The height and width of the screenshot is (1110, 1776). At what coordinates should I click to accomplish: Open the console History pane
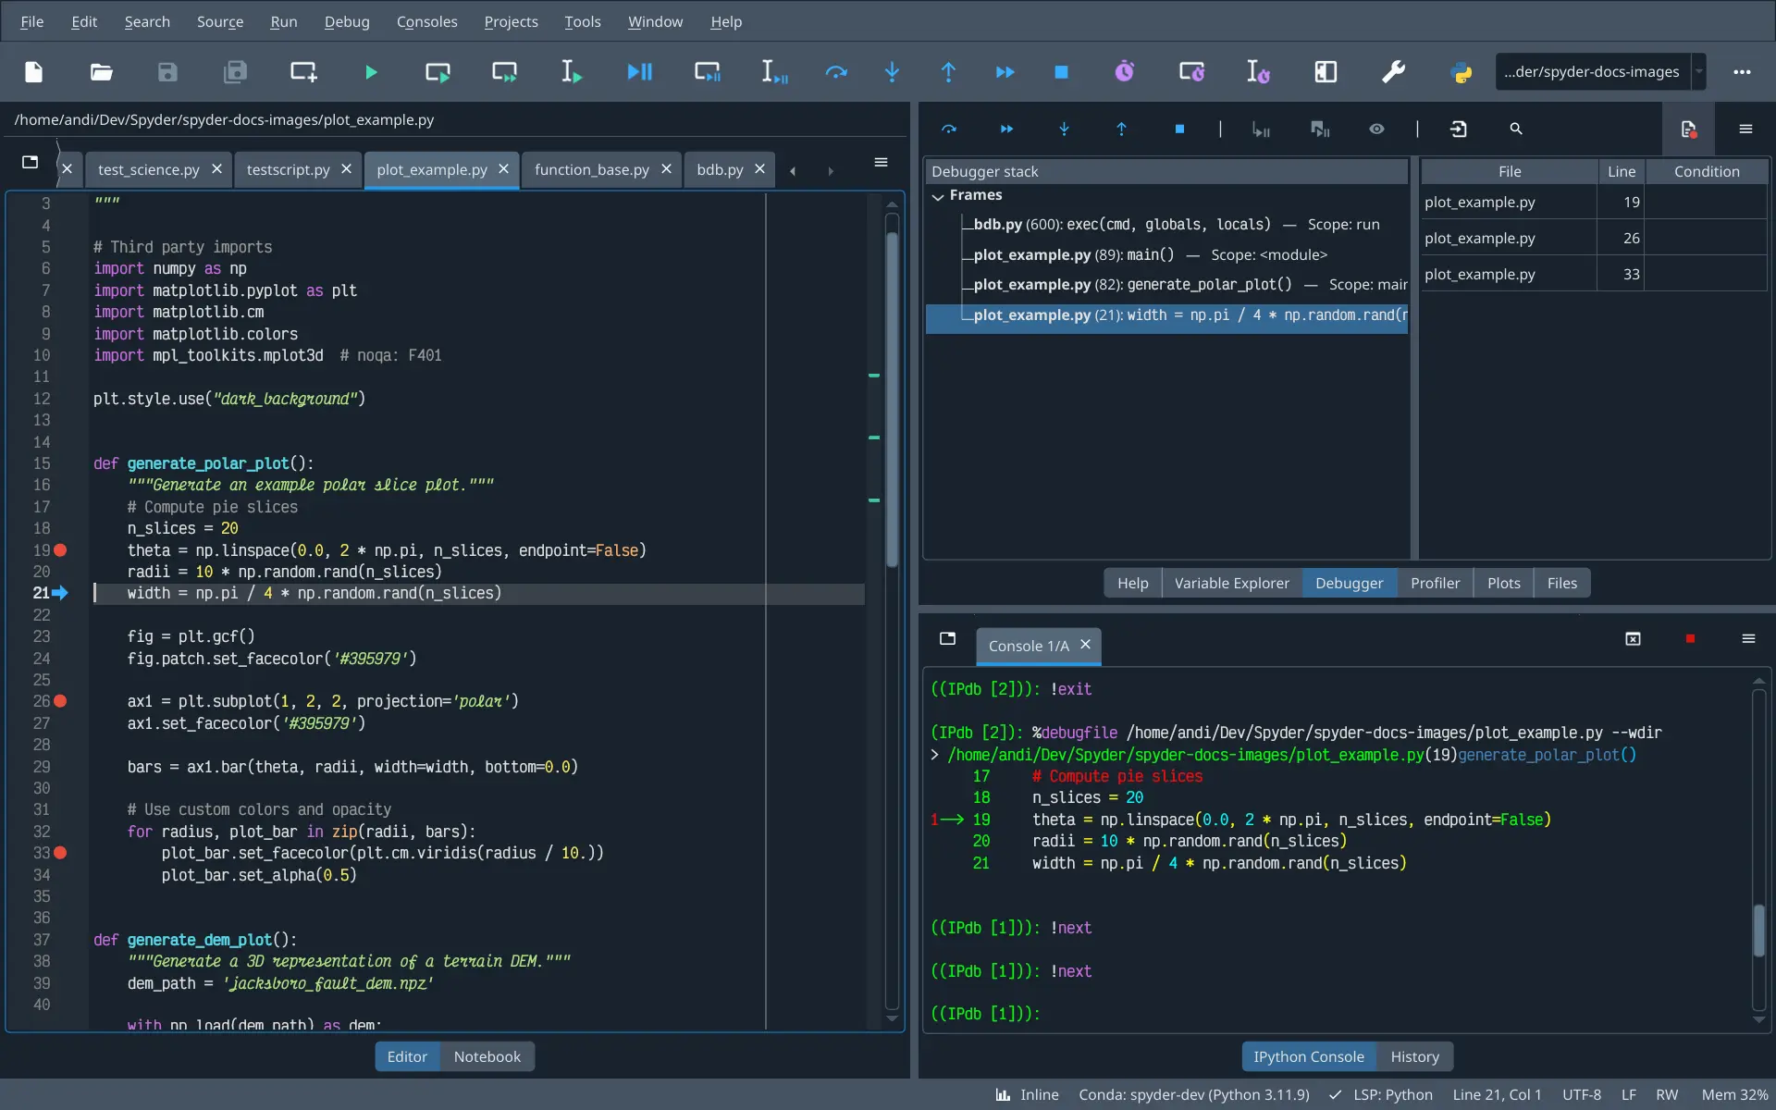click(x=1415, y=1056)
